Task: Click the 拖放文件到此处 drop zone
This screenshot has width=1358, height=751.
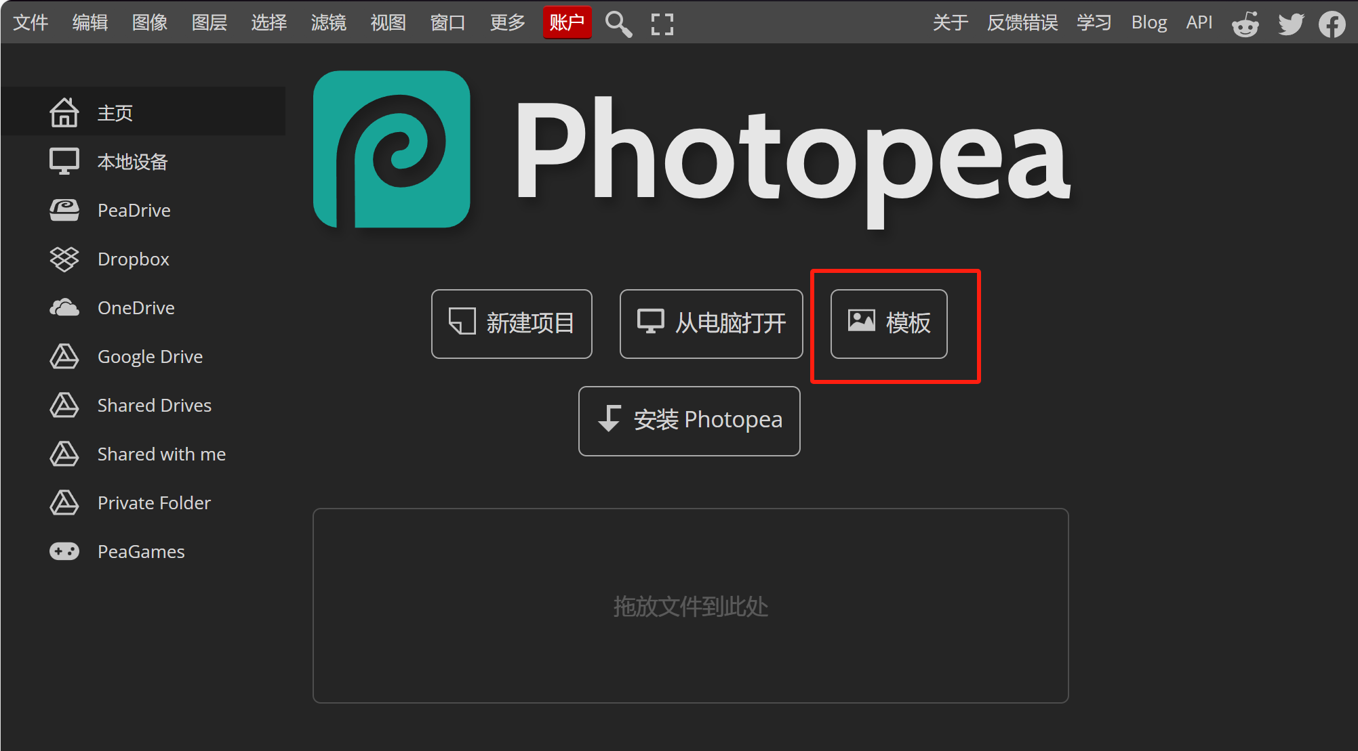Action: pos(690,606)
